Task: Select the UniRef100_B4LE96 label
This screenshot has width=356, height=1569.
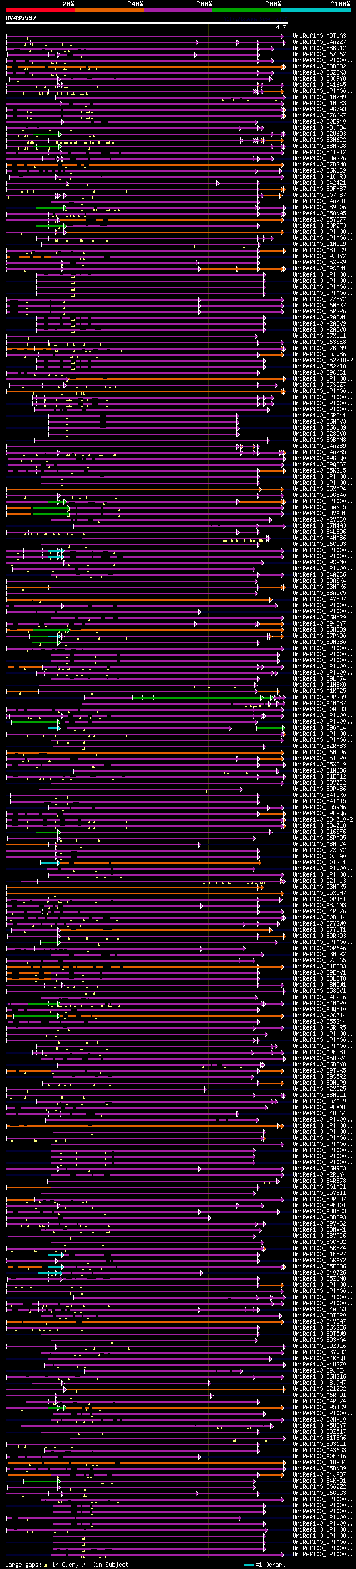Action: 319,532
